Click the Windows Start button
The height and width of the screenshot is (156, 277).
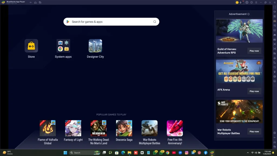pyautogui.click(x=65, y=153)
